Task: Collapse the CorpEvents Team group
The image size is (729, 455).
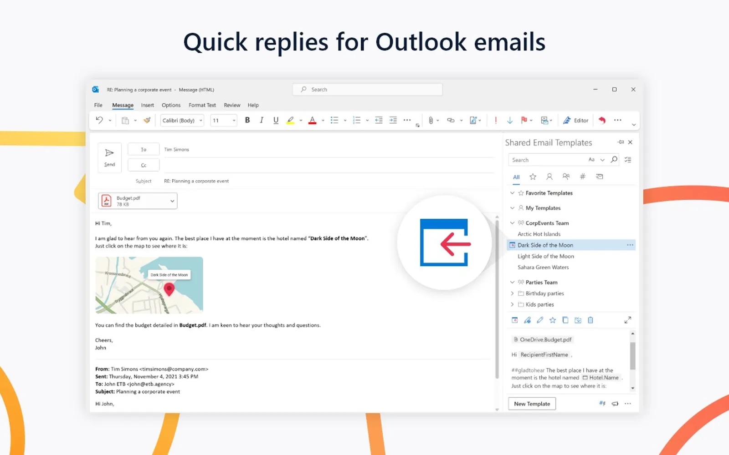Action: point(512,223)
